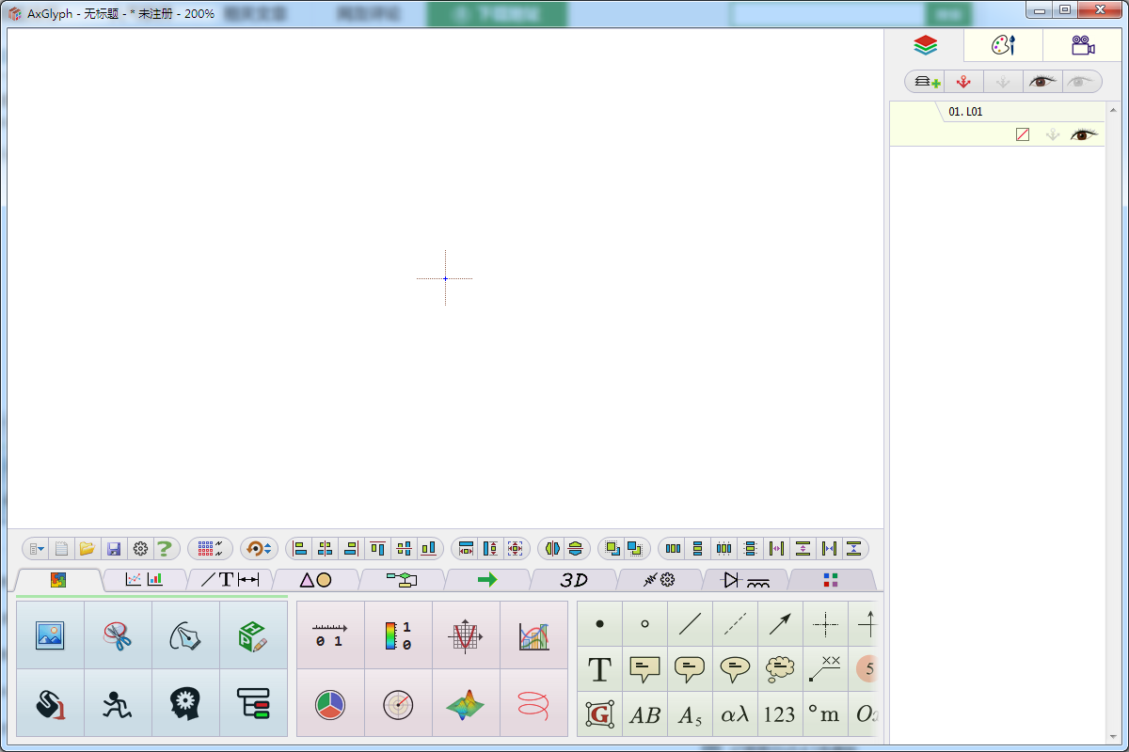Insert a rainbow color bar scale
1129x752 pixels.
[398, 635]
